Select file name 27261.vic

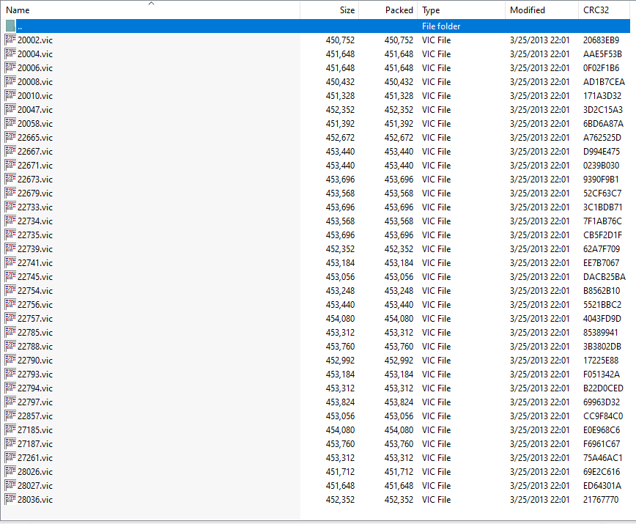(x=35, y=457)
